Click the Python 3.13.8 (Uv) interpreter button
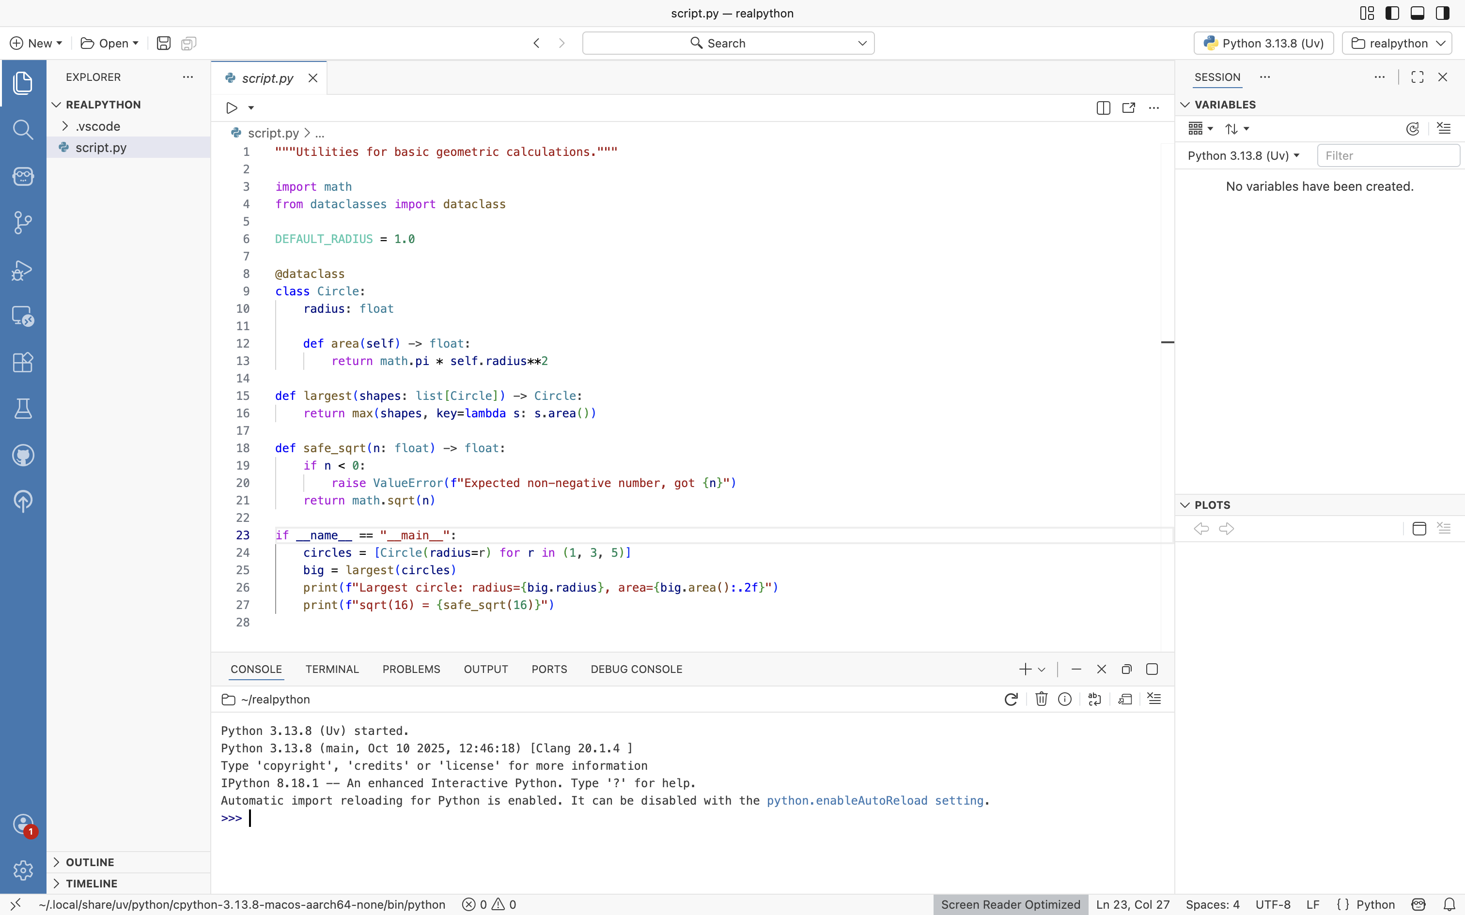 1263,43
